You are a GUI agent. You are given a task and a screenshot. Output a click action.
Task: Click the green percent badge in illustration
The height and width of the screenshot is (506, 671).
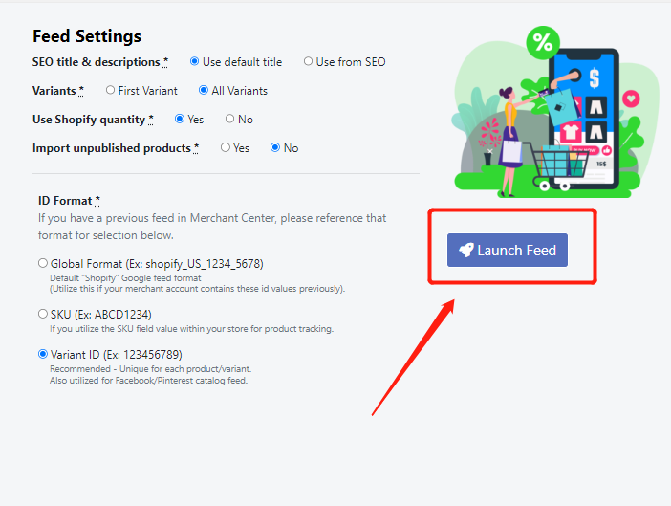coord(543,42)
